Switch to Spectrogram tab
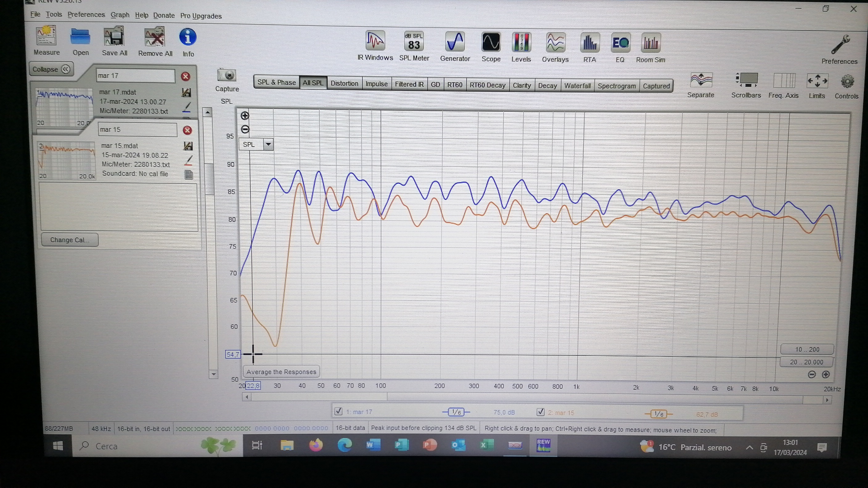This screenshot has width=868, height=488. 616,86
